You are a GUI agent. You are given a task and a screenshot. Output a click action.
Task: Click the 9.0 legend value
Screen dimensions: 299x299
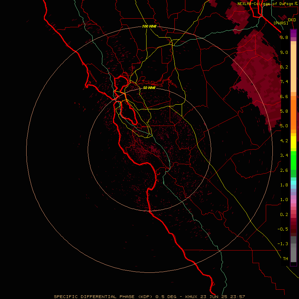coord(284,52)
